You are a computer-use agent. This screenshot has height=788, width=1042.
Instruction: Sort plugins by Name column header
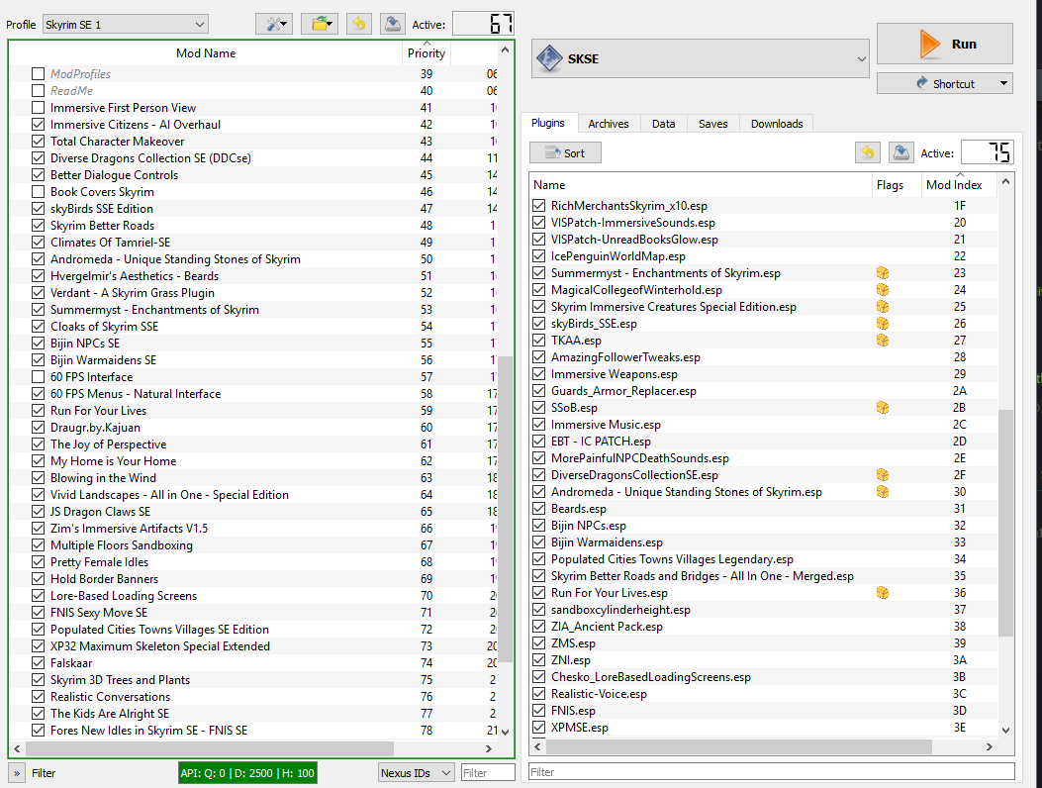(x=701, y=185)
